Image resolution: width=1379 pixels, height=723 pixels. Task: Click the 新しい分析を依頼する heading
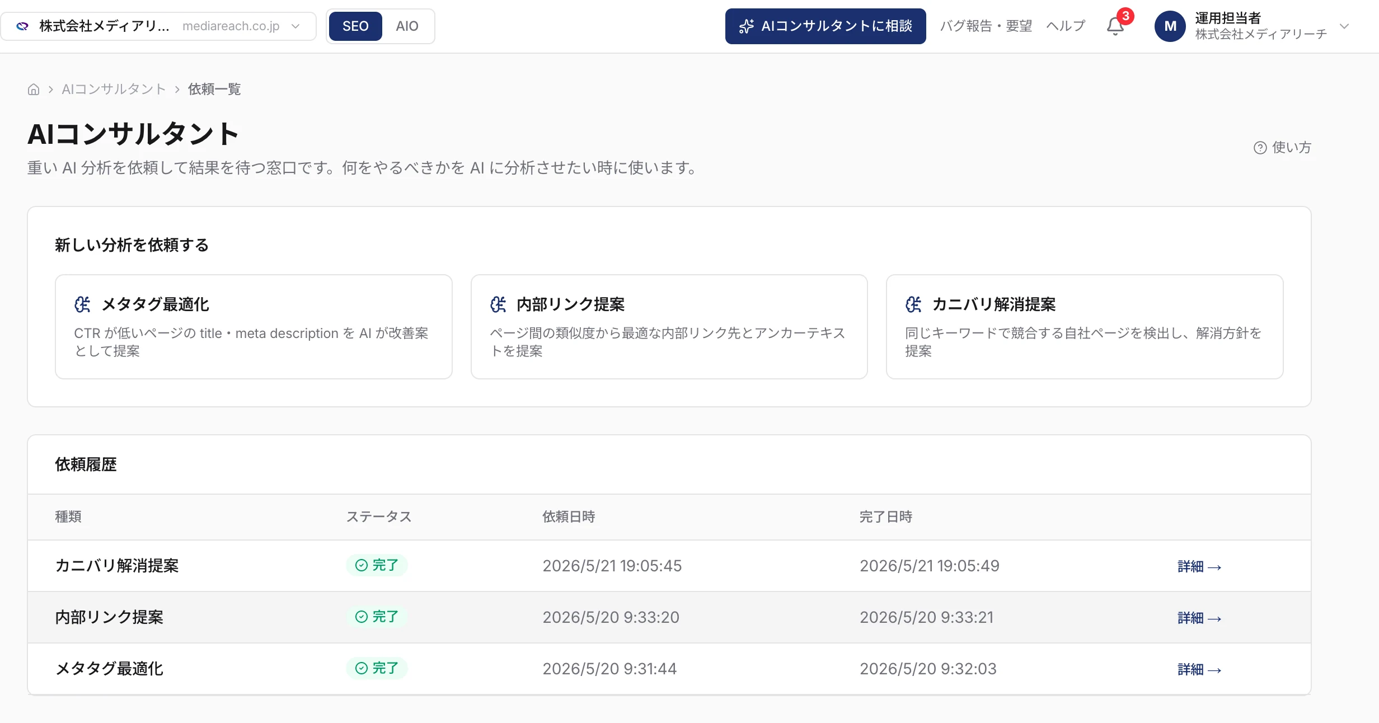(132, 245)
